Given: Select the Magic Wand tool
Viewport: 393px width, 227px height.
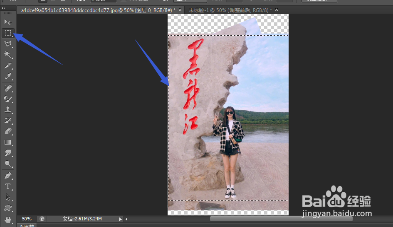Looking at the screenshot, I should pos(8,55).
